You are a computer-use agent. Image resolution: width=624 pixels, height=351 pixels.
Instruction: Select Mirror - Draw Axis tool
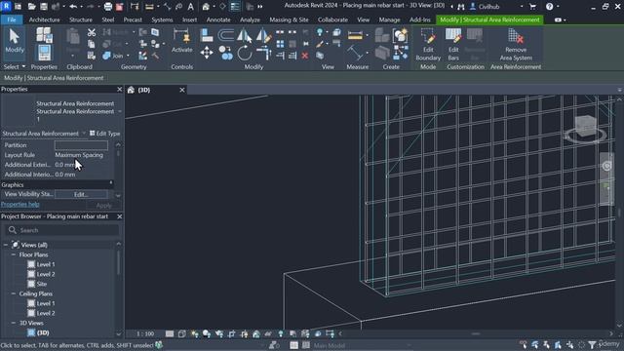click(263, 35)
